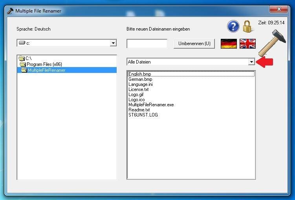
Task: Switch language with the German flag
Action: click(229, 44)
